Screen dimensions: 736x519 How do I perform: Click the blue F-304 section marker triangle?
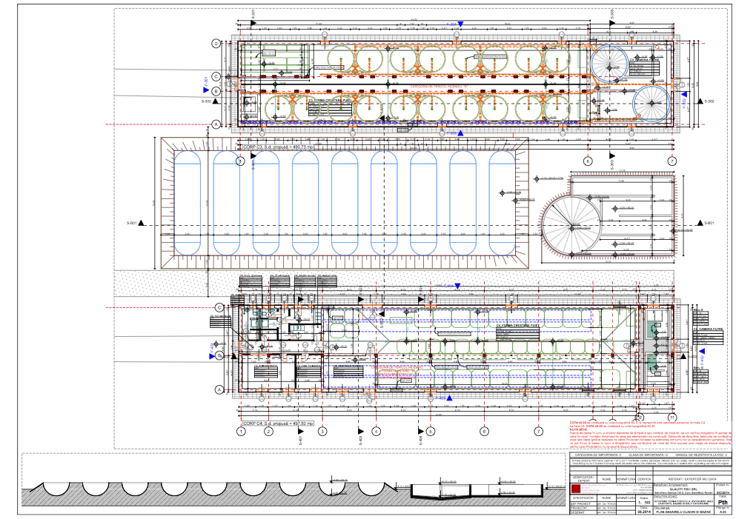click(461, 24)
